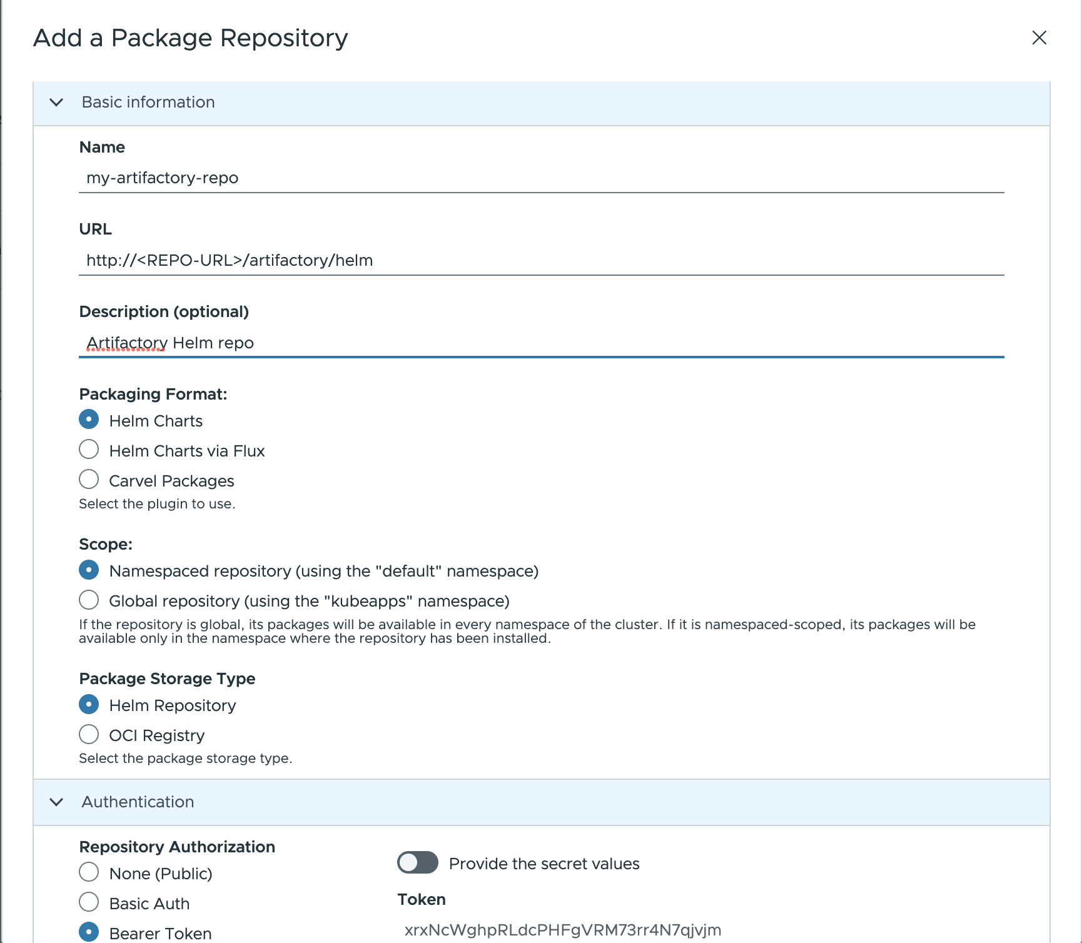Screen dimensions: 1082x943
Task: Select Basic Auth for repository authorization
Action: pyautogui.click(x=89, y=902)
